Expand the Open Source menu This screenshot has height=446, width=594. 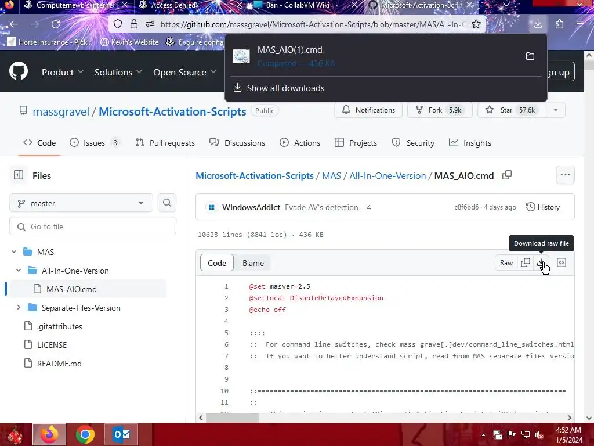pos(185,72)
